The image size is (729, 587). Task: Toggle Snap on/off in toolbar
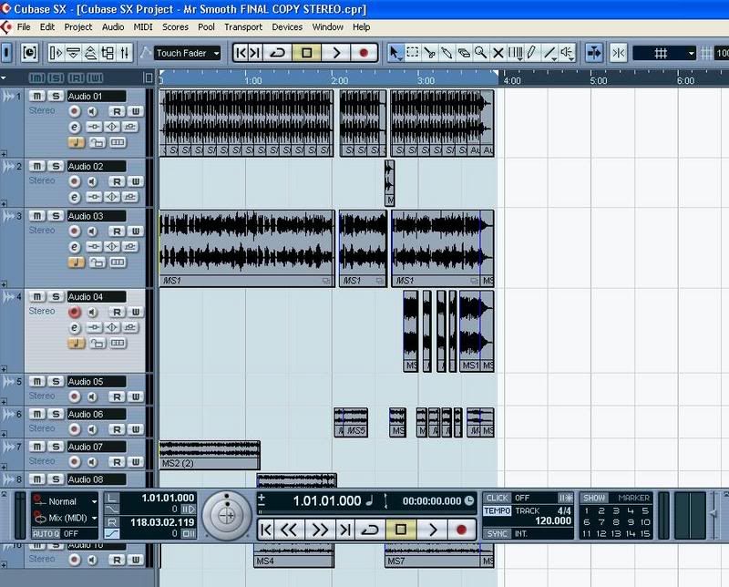pyautogui.click(x=619, y=53)
